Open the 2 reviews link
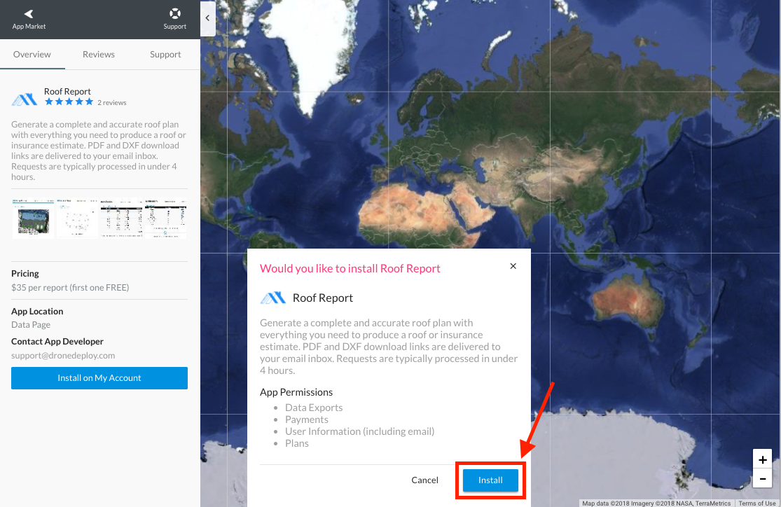Screen dimensions: 781x507 click(112, 103)
